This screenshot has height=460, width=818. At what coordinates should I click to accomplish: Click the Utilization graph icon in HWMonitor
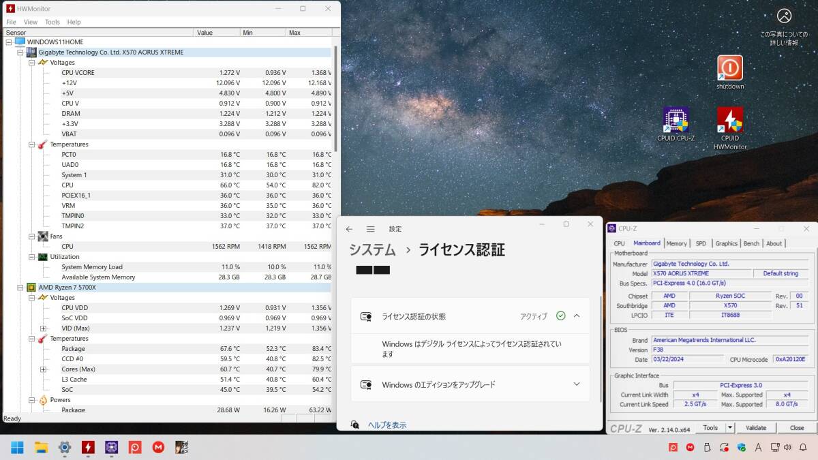click(x=42, y=256)
